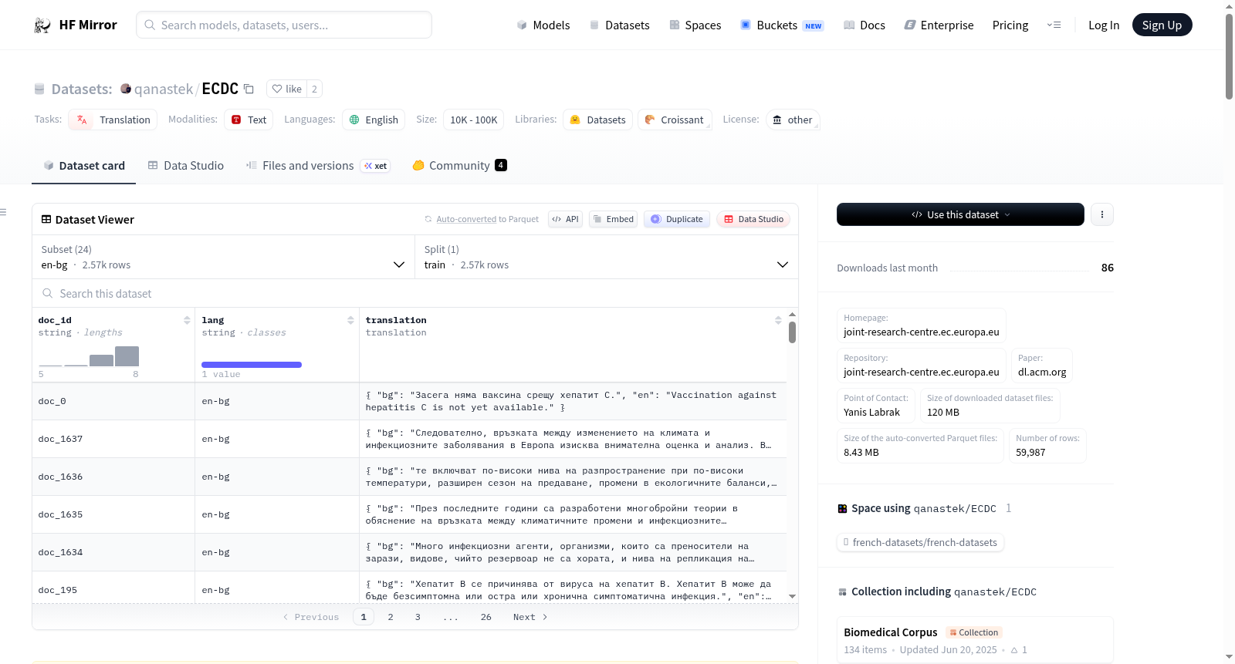1235x664 pixels.
Task: Open the Datasets page in navbar
Action: pyautogui.click(x=619, y=25)
